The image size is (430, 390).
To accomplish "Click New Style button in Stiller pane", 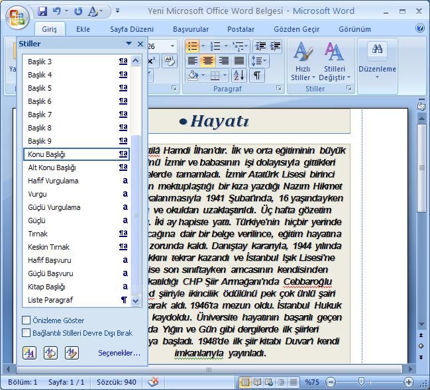I will (x=29, y=353).
